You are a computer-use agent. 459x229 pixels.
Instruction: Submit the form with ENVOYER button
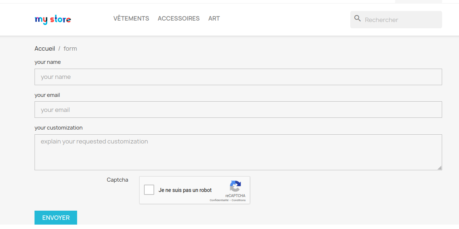[x=56, y=218]
